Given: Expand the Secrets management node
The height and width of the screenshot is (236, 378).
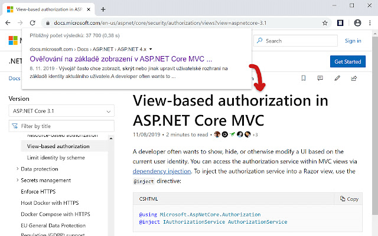Looking at the screenshot, I should 17,180.
